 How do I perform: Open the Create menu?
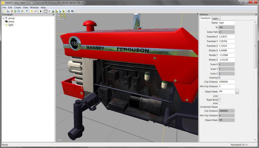17,7
